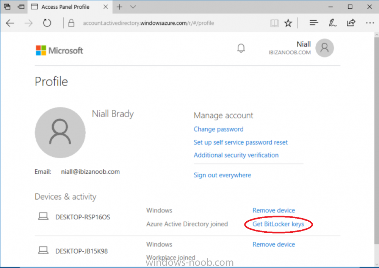Click the DESKTOP-RSP16OS laptop icon
Screen dimensions: 379x268
43,216
